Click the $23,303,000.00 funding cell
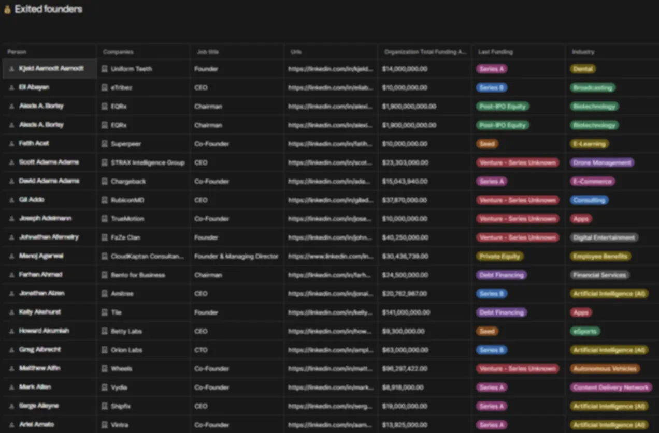659x433 pixels. point(425,162)
